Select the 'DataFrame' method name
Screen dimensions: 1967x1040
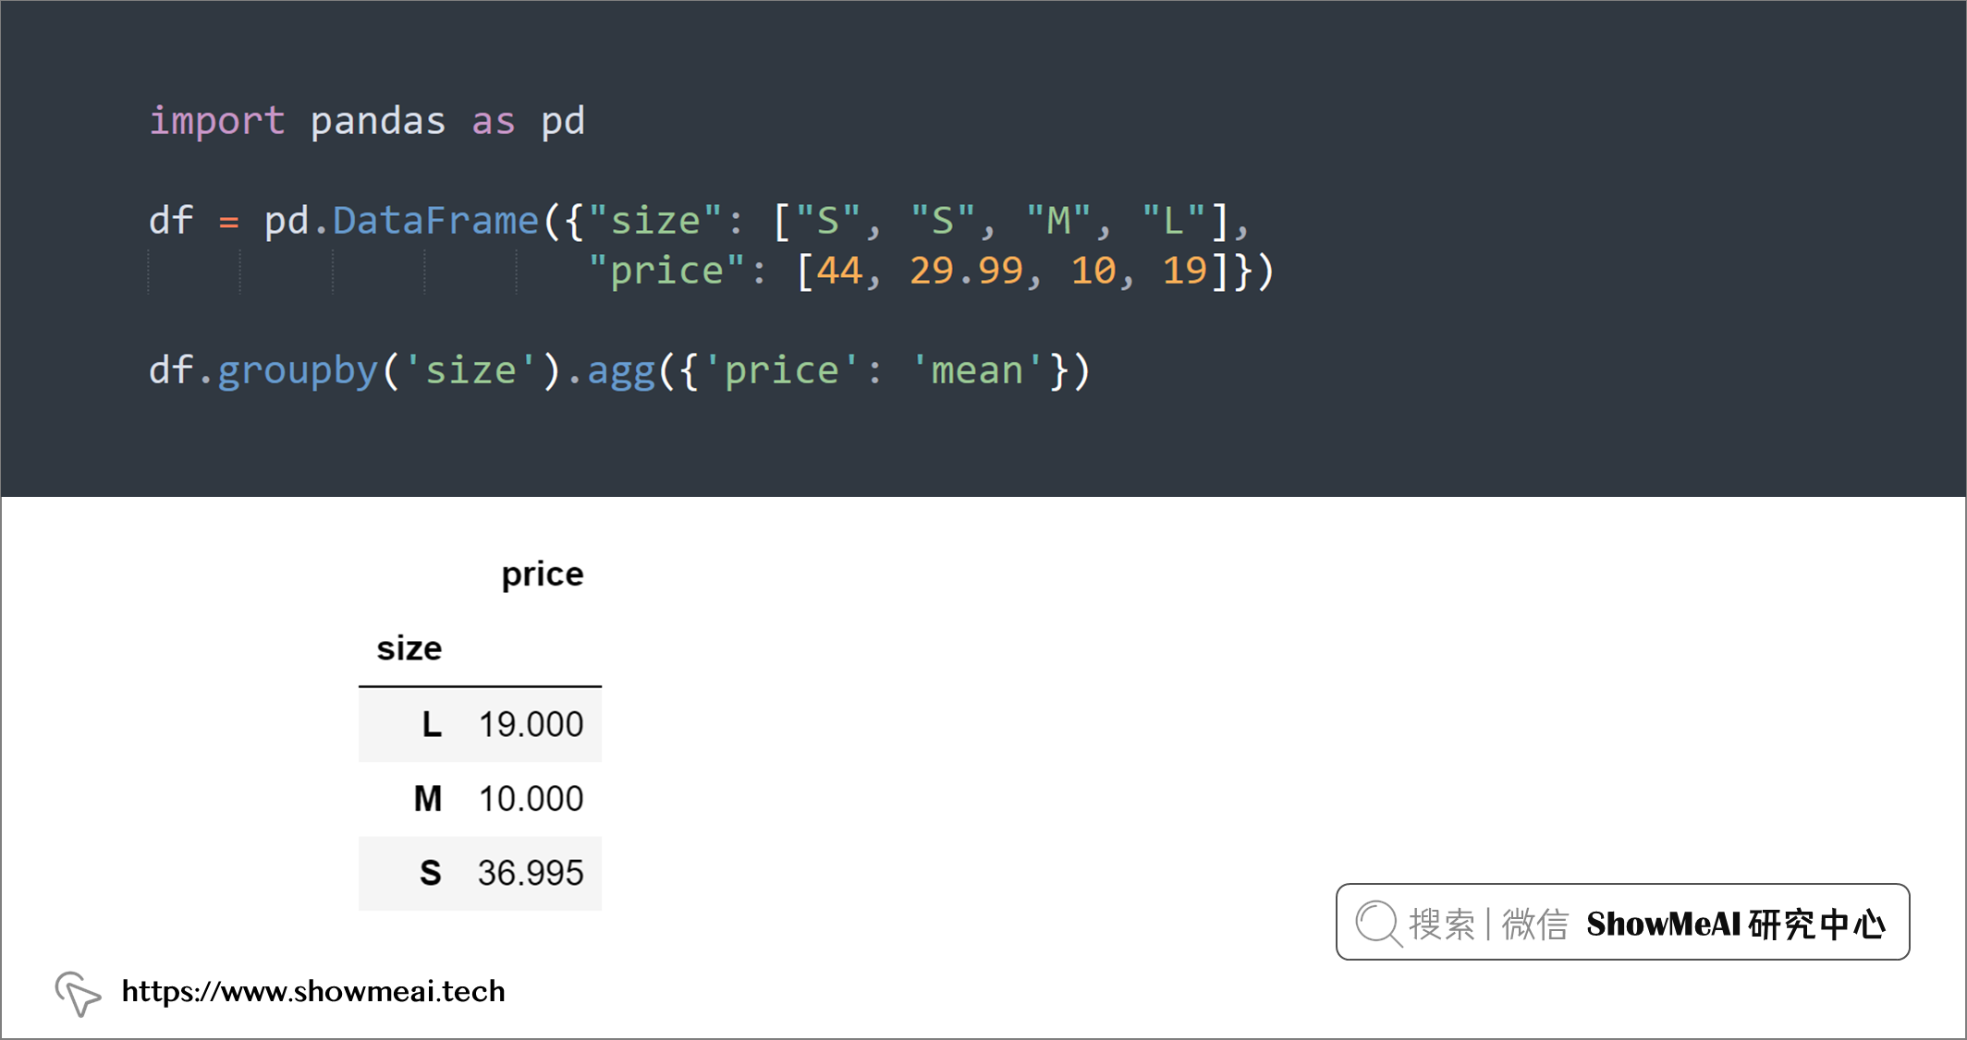tap(435, 221)
